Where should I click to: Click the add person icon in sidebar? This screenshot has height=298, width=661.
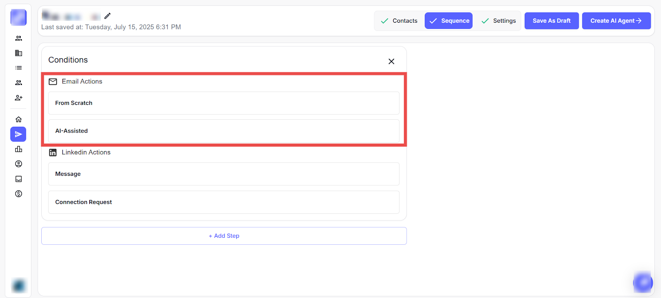(19, 98)
